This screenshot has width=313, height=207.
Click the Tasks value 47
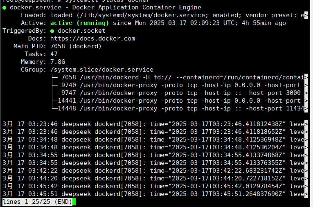coord(54,54)
